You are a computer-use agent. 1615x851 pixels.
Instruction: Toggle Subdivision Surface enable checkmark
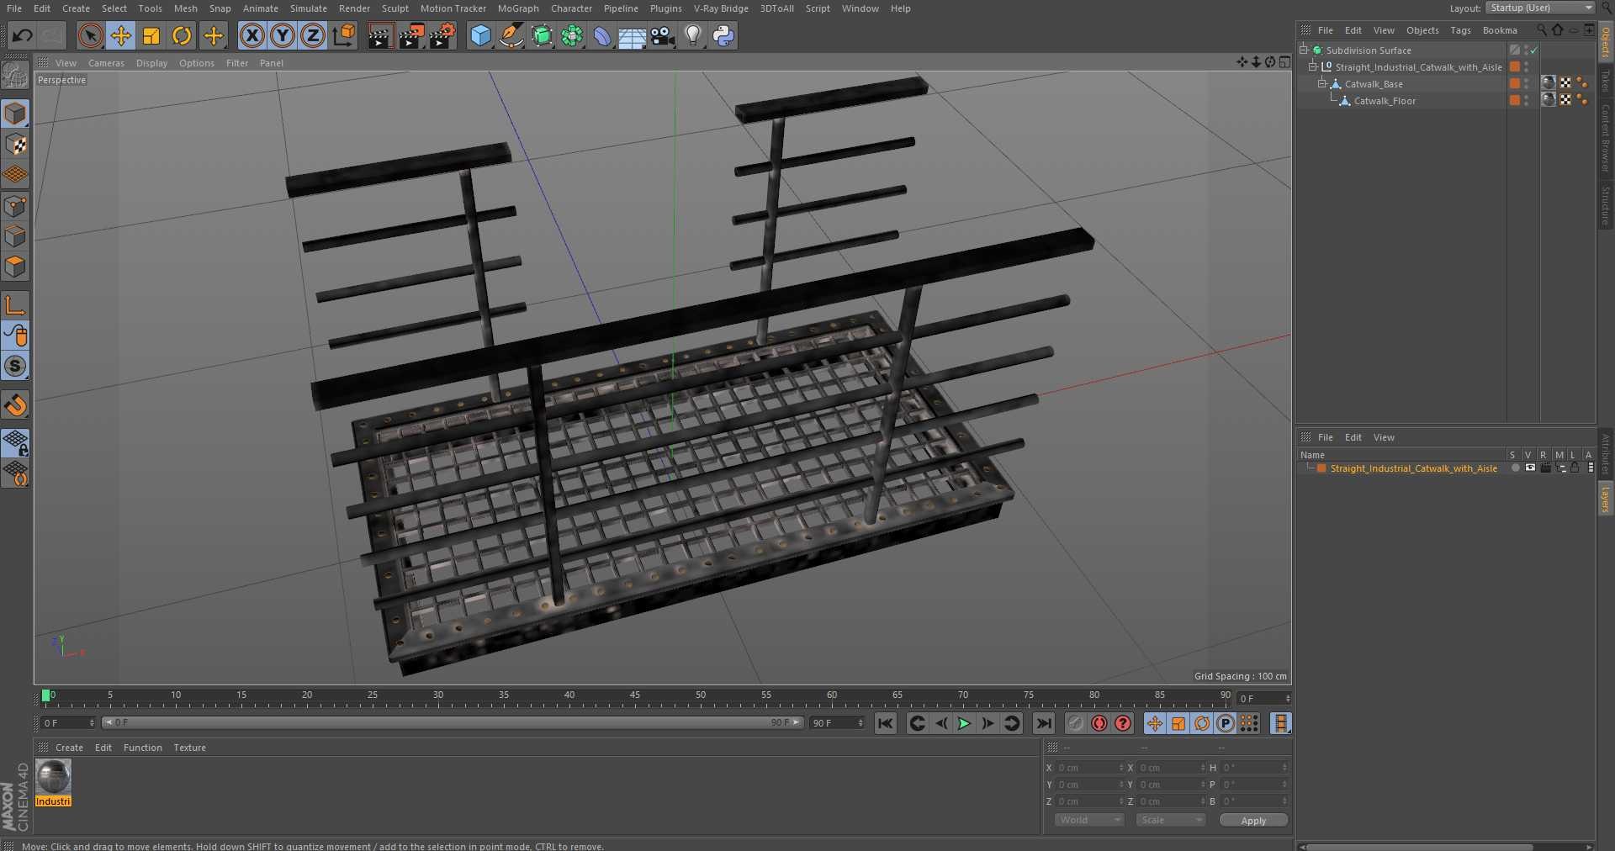1534,50
